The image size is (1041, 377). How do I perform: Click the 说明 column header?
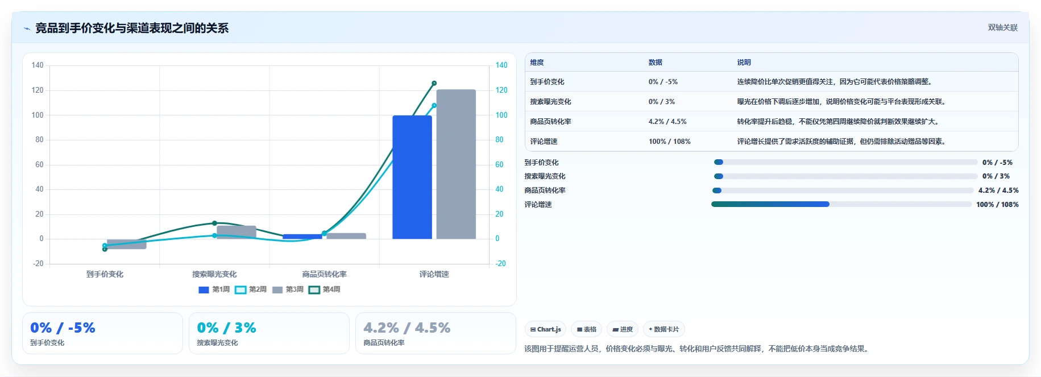coord(744,63)
